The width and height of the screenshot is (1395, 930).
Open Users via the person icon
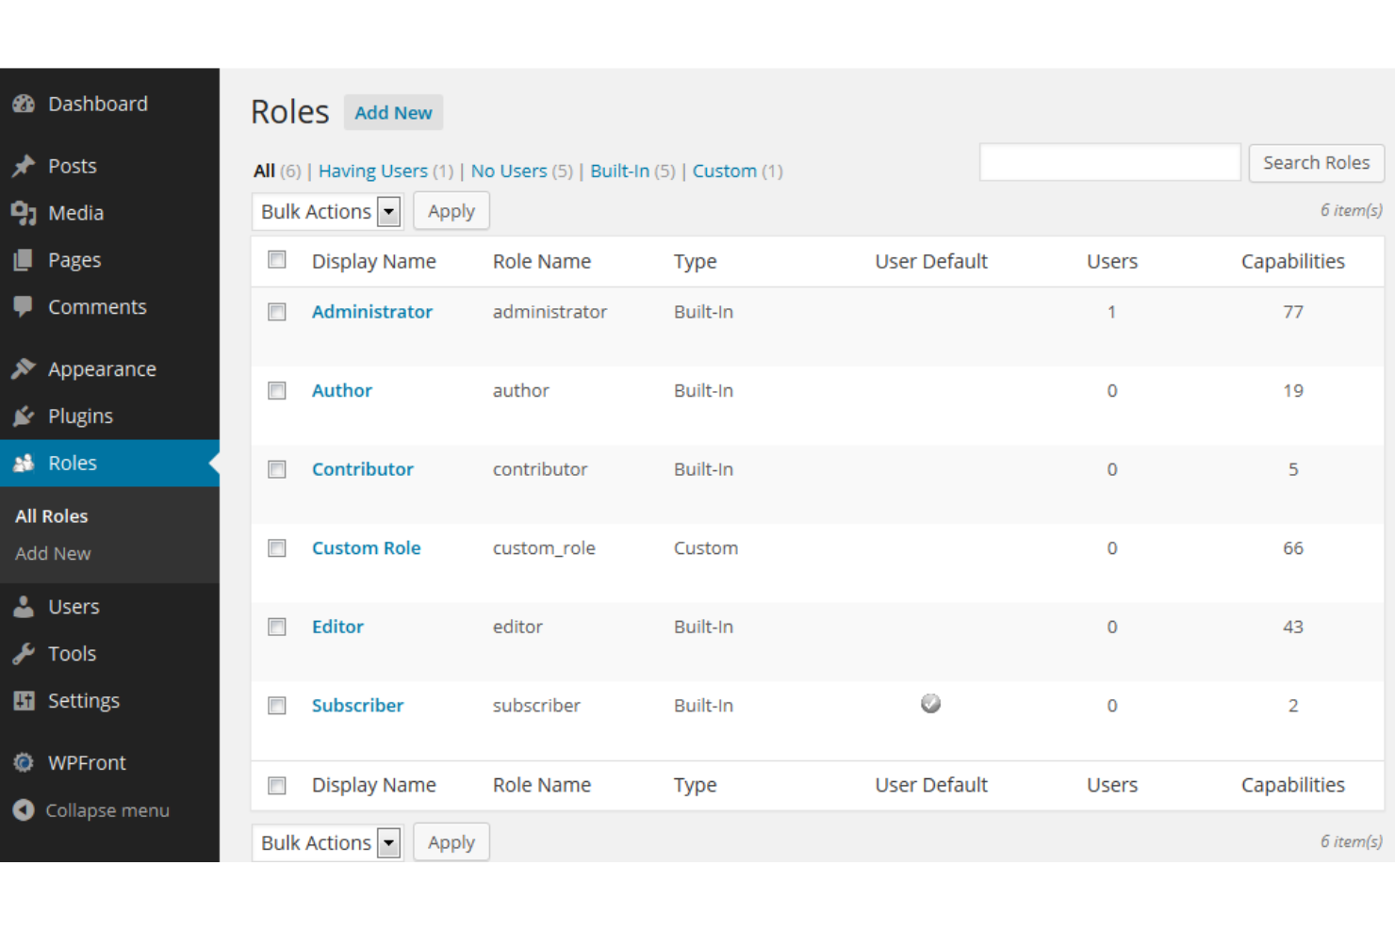[x=24, y=606]
